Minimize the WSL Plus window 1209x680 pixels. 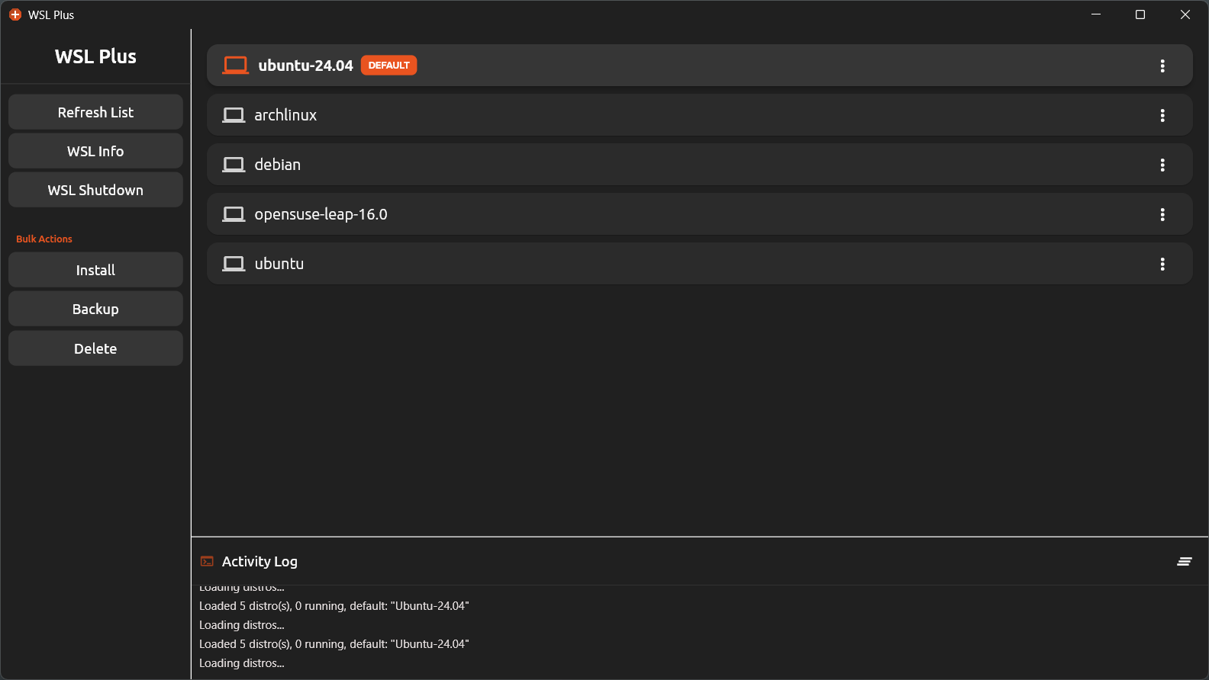point(1096,14)
